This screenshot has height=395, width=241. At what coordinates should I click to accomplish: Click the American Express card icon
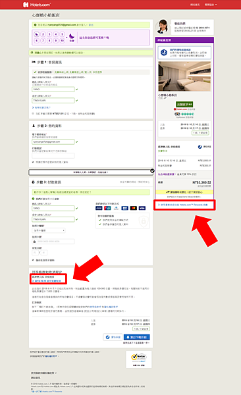99,208
